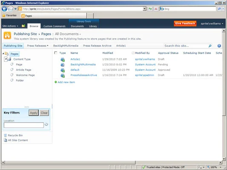Click the Apply button in Key Filters

coord(34,113)
